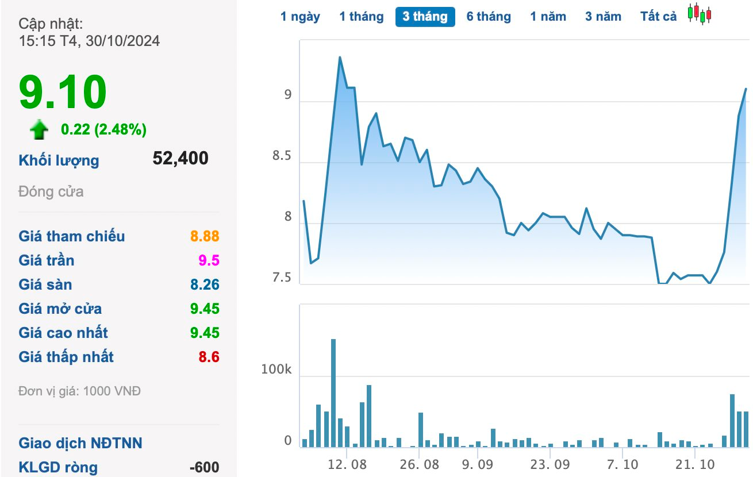This screenshot has height=477, width=753.
Task: Click the 'Đơn vị giá: 1000 VNĐ' note
Action: pos(79,391)
